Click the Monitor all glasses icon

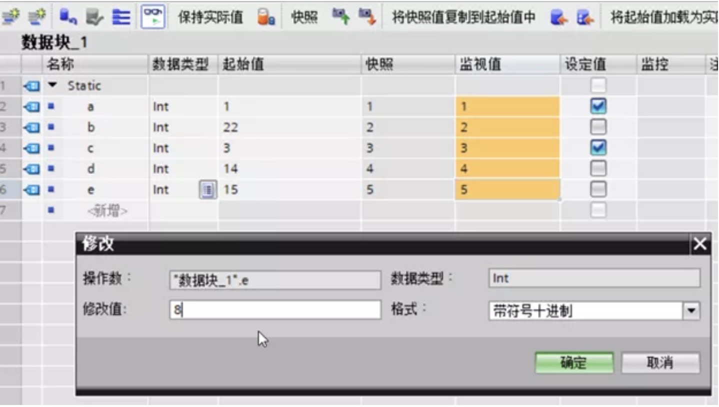click(153, 17)
